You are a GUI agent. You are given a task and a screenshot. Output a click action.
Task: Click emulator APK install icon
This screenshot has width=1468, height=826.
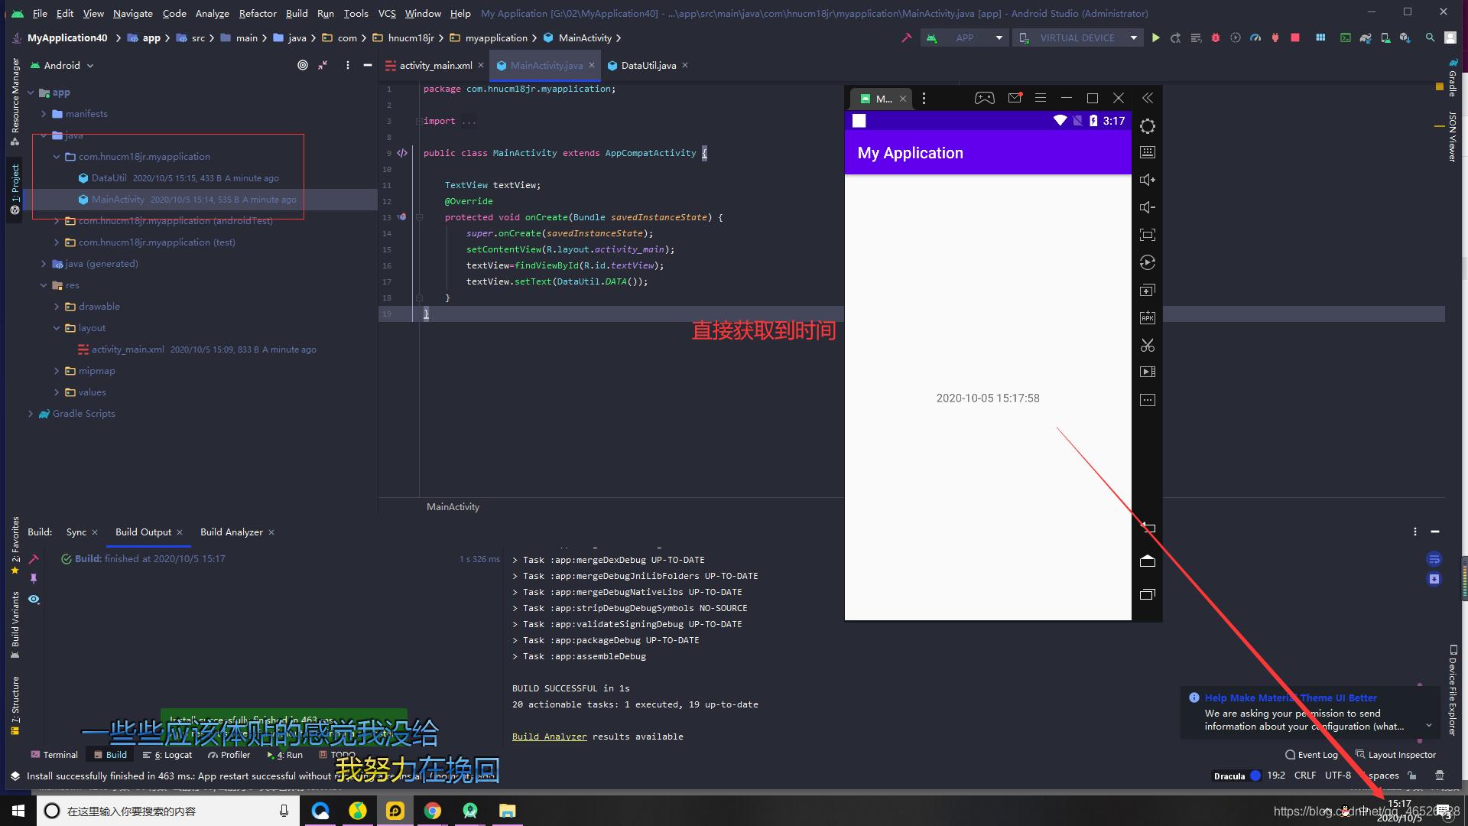(x=1147, y=317)
